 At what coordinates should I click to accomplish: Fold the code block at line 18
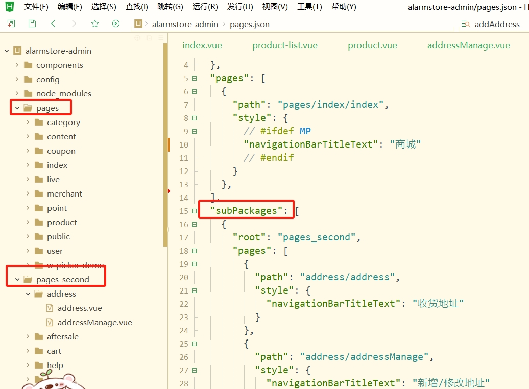pyautogui.click(x=195, y=251)
